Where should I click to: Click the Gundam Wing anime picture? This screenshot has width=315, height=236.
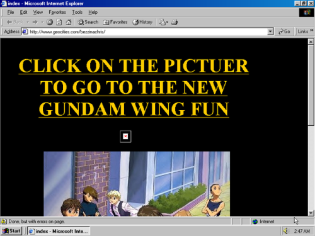pos(137,184)
